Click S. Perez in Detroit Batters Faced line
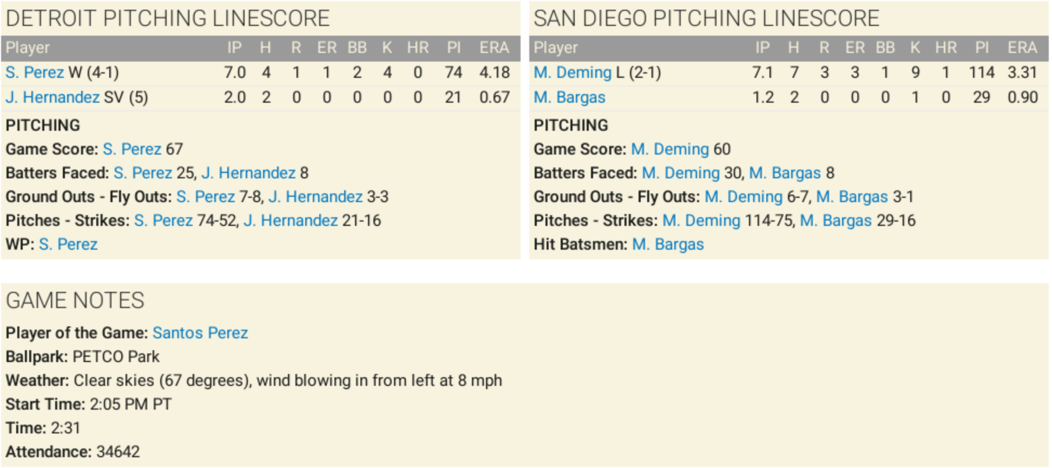Screen dimensions: 1052x468 click(143, 173)
